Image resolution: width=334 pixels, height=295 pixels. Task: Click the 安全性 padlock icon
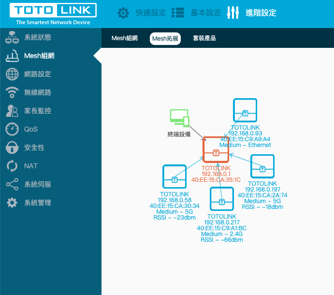pyautogui.click(x=12, y=147)
